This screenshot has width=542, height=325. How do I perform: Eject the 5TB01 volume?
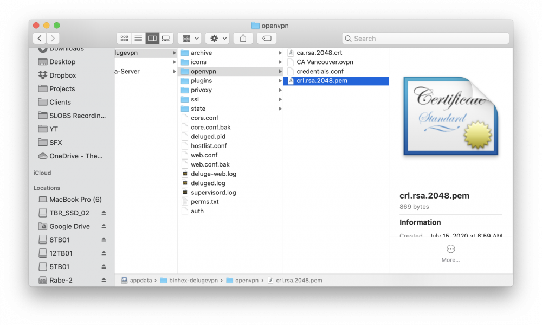click(104, 266)
